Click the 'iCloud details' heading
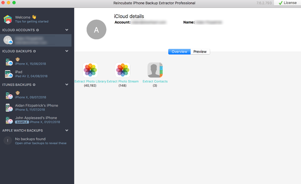 click(x=129, y=16)
